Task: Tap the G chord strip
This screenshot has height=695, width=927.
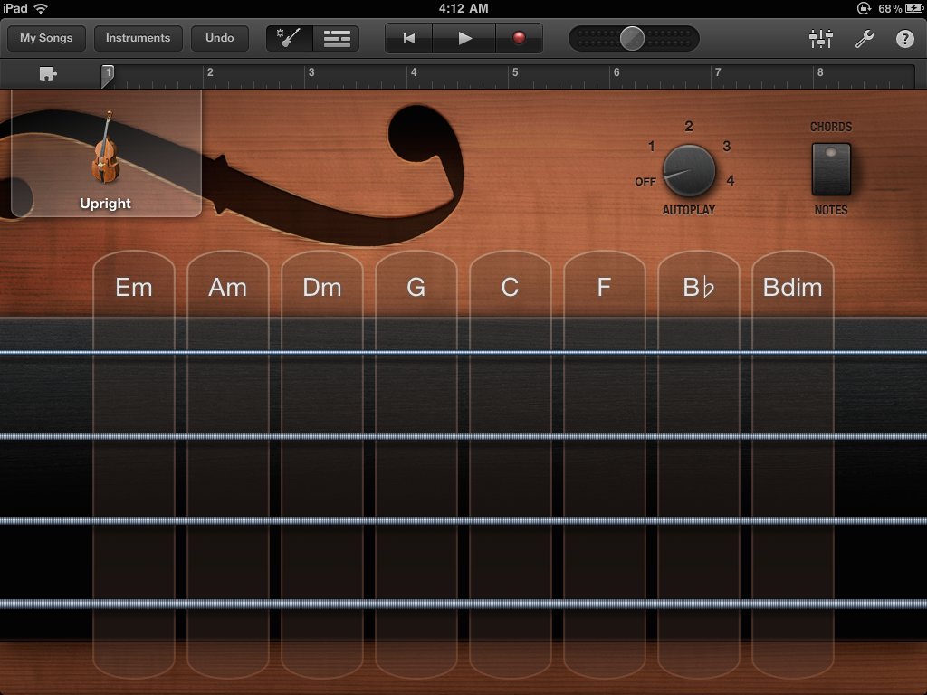Action: pyautogui.click(x=416, y=464)
